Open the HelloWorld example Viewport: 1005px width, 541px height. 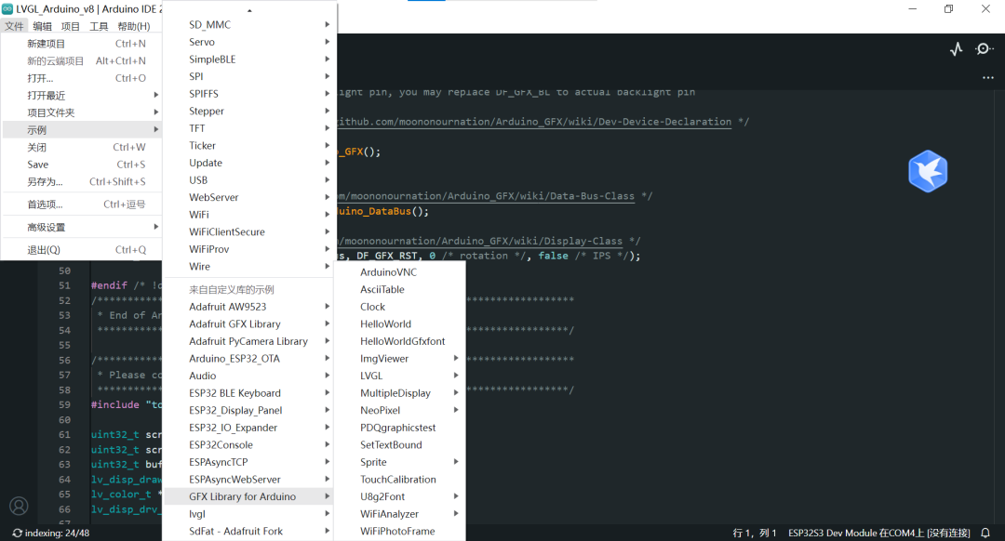click(400, 324)
